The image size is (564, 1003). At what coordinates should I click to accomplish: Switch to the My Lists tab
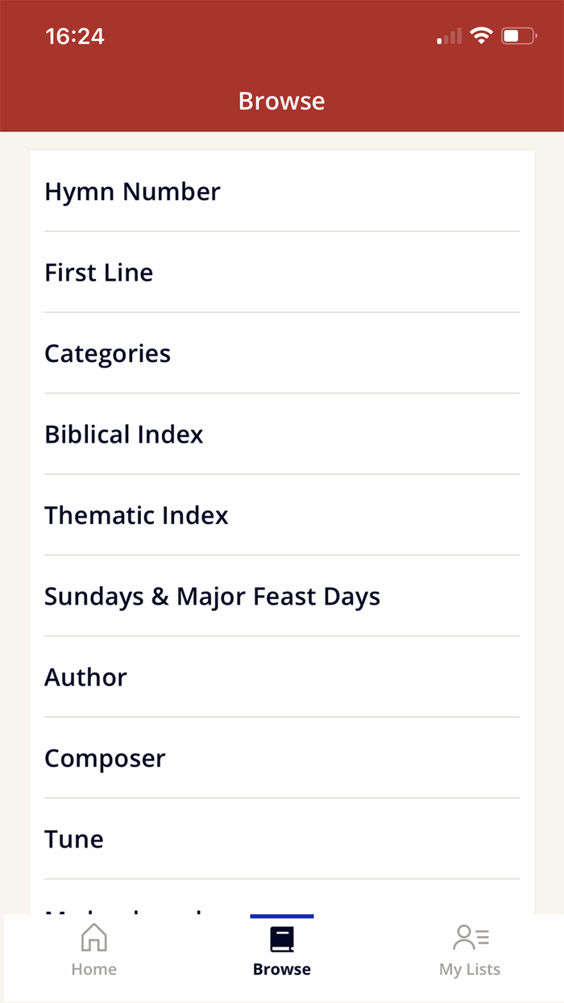point(470,951)
